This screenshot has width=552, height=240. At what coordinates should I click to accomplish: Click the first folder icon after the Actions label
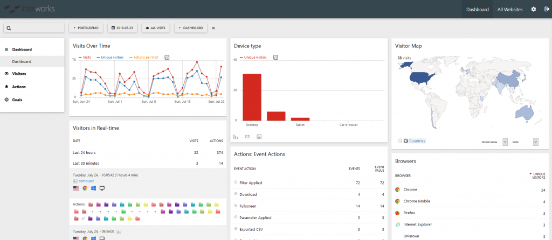[x=91, y=204]
